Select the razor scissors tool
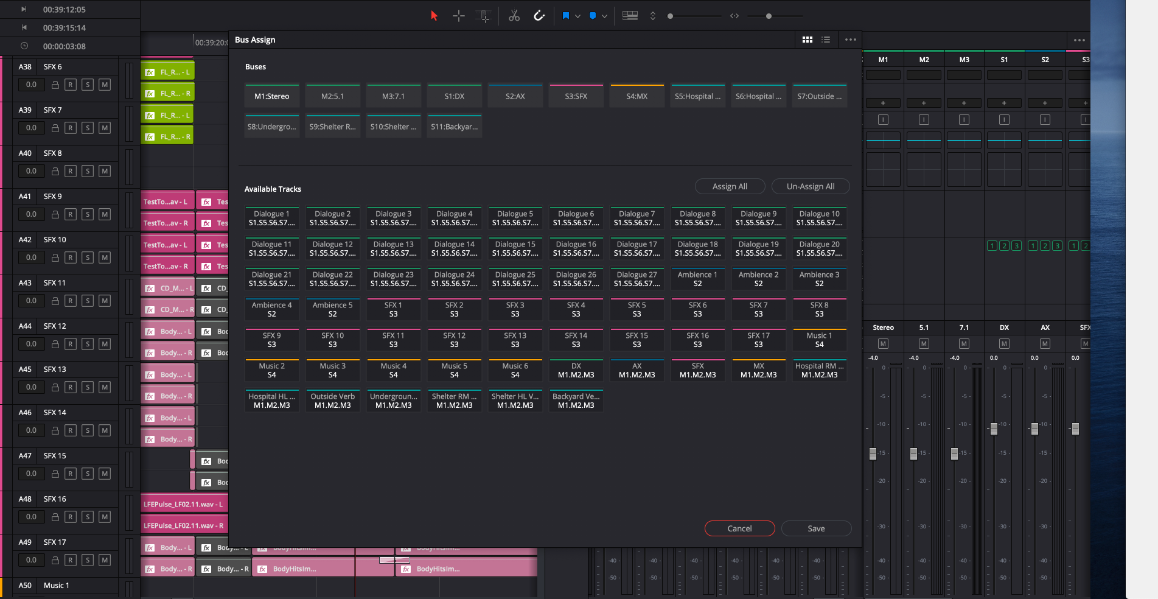The height and width of the screenshot is (599, 1158). 514,16
